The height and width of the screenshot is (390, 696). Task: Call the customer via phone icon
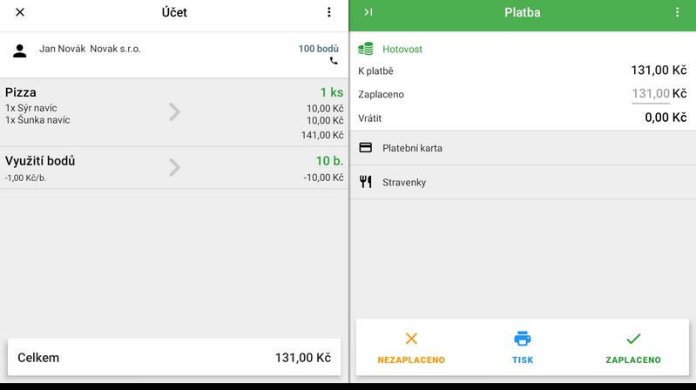[x=334, y=61]
